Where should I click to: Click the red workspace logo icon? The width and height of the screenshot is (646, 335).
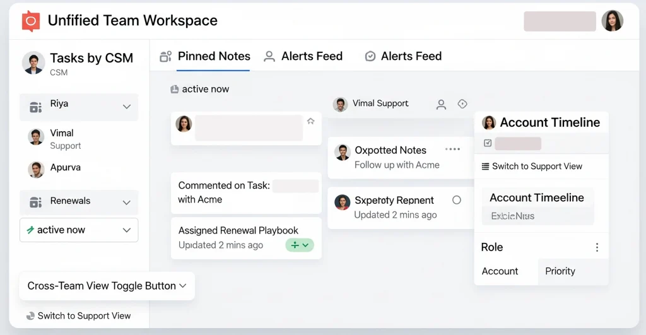[31, 21]
